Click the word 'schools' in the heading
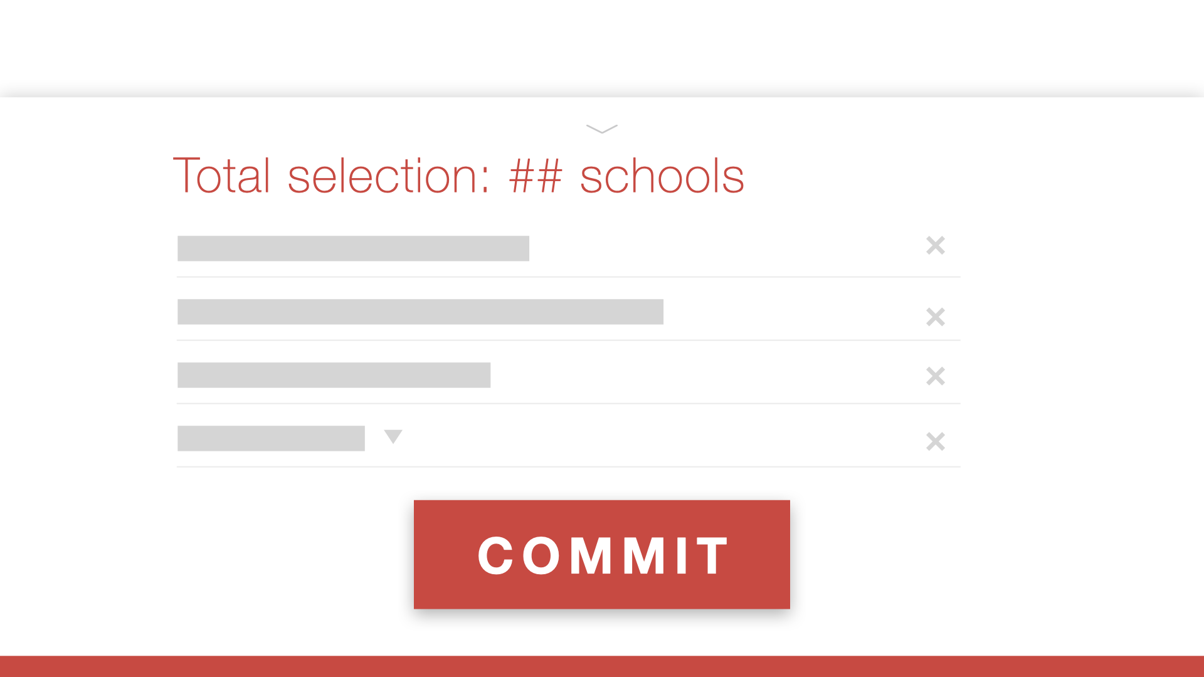This screenshot has height=677, width=1204. pos(662,177)
